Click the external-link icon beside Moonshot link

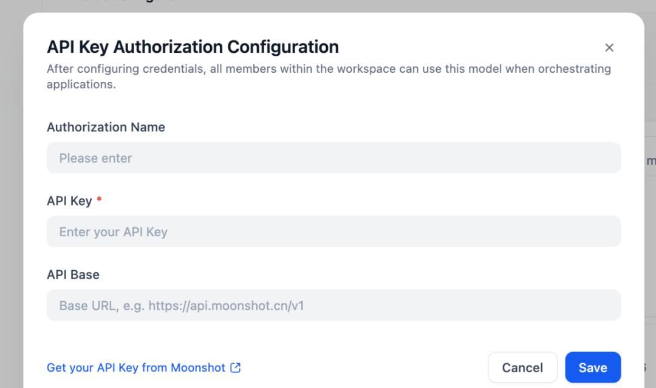pyautogui.click(x=236, y=367)
